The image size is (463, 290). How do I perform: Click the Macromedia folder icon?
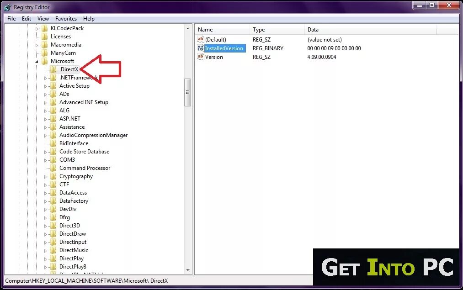(x=45, y=45)
